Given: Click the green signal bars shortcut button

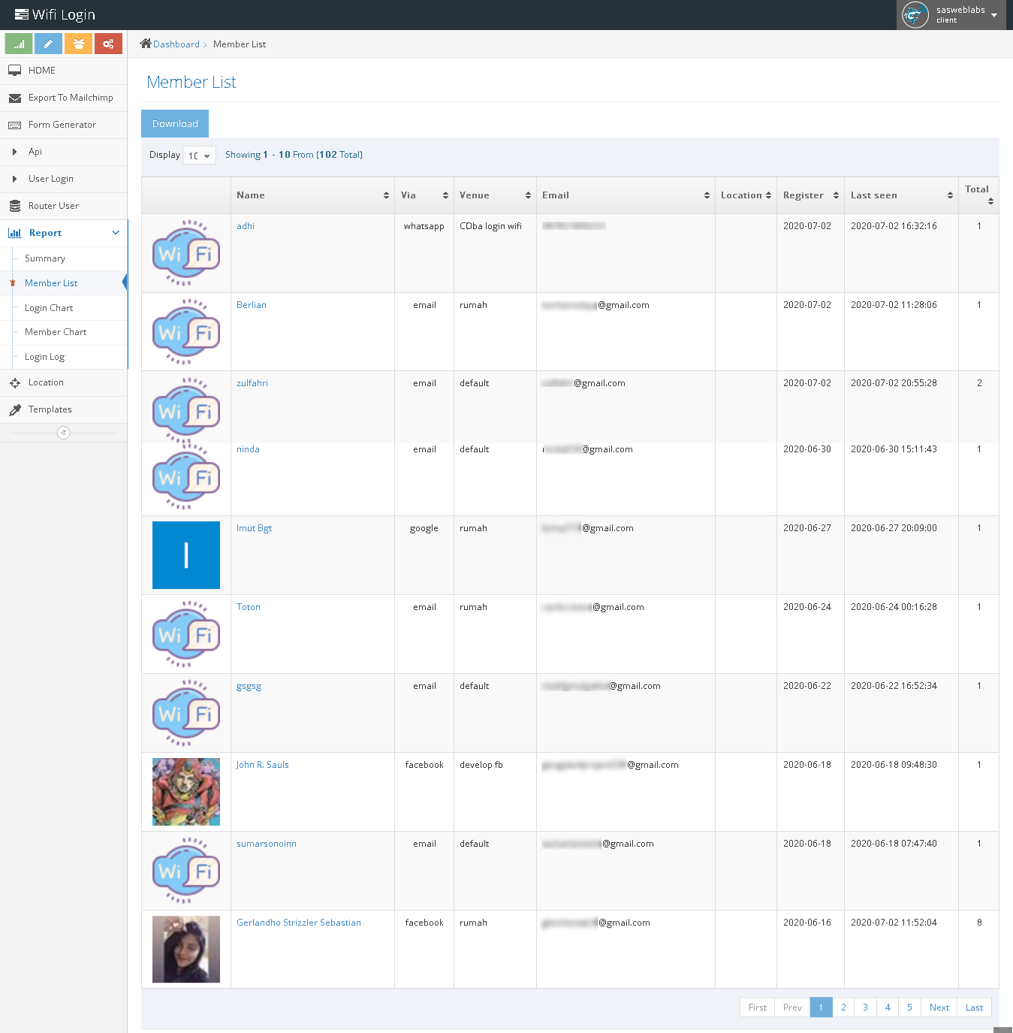Looking at the screenshot, I should tap(19, 44).
